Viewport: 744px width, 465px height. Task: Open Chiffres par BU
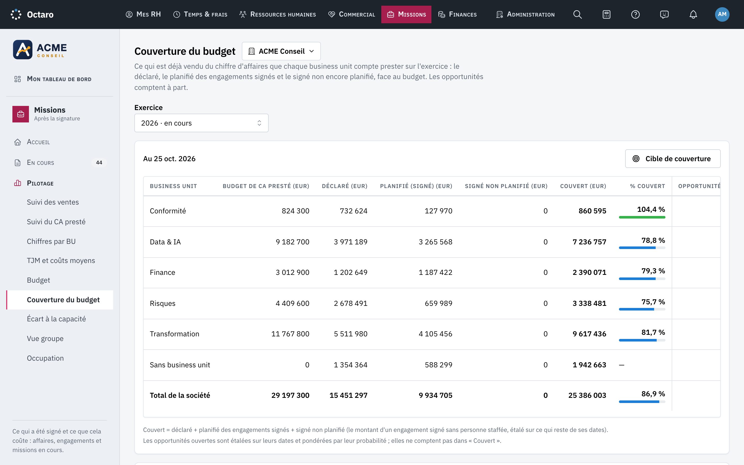(x=51, y=242)
